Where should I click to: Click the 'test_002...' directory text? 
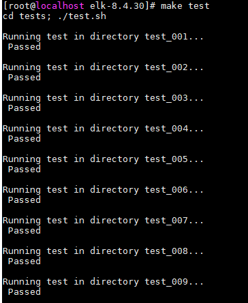pyautogui.click(x=174, y=67)
